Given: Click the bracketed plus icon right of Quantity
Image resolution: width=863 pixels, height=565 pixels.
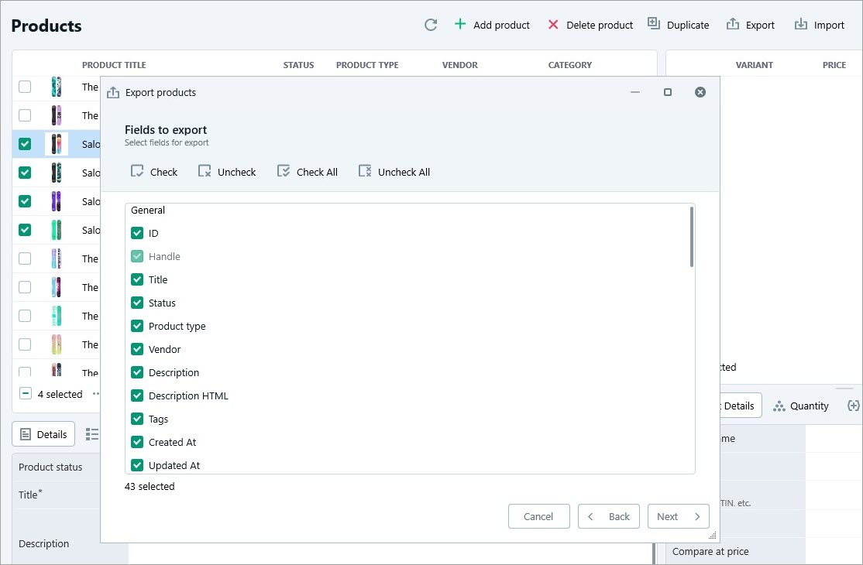Looking at the screenshot, I should 853,406.
